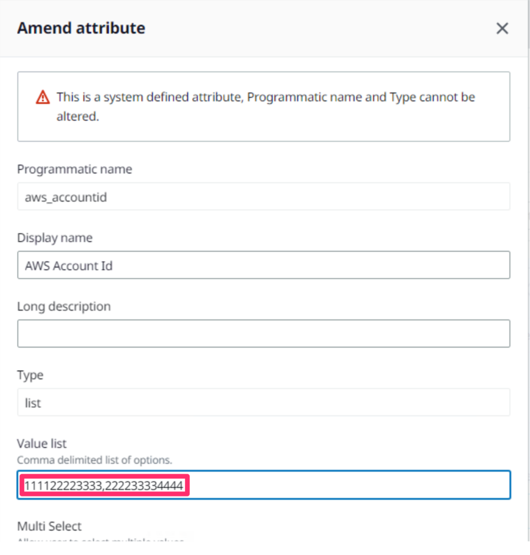Click the X close icon on dialog
530x555 pixels.
coord(502,28)
